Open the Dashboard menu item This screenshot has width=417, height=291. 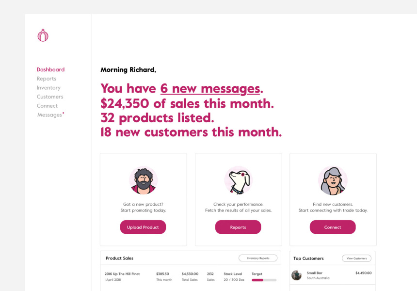click(50, 70)
